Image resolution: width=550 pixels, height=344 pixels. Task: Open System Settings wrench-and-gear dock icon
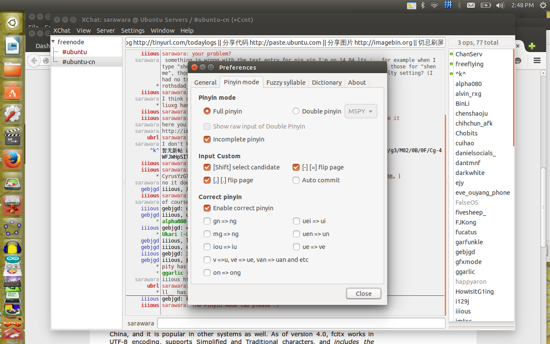click(x=12, y=114)
